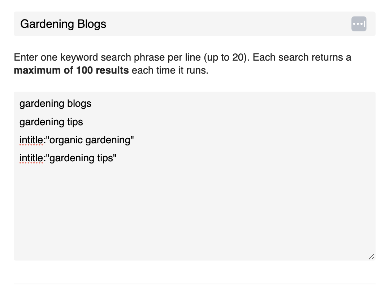Click the password manager icon in name field
This screenshot has height=293, width=390.
(359, 24)
